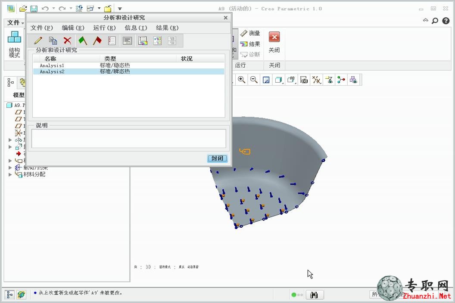Image resolution: width=455 pixels, height=303 pixels.
Task: Click the binoculars find icon in status bar
Action: point(314,295)
